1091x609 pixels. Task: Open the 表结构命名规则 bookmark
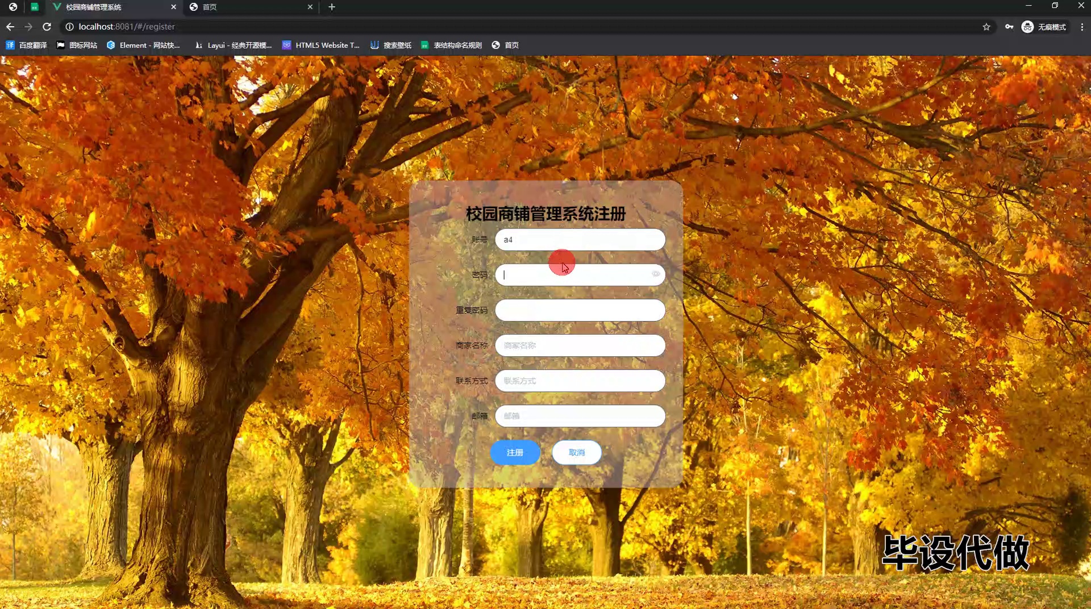451,45
